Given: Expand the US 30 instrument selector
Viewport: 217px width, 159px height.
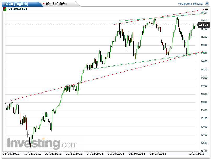Looking at the screenshot, I should point(16,4).
